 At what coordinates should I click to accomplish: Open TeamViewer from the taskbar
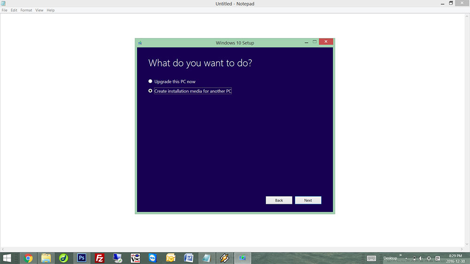click(x=153, y=258)
